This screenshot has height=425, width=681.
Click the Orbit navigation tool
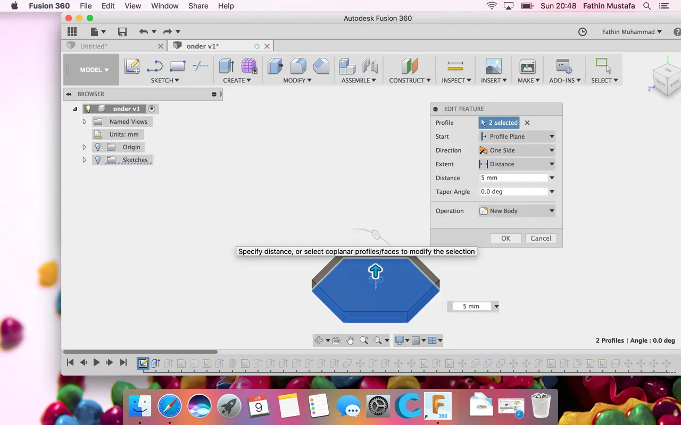(x=319, y=341)
